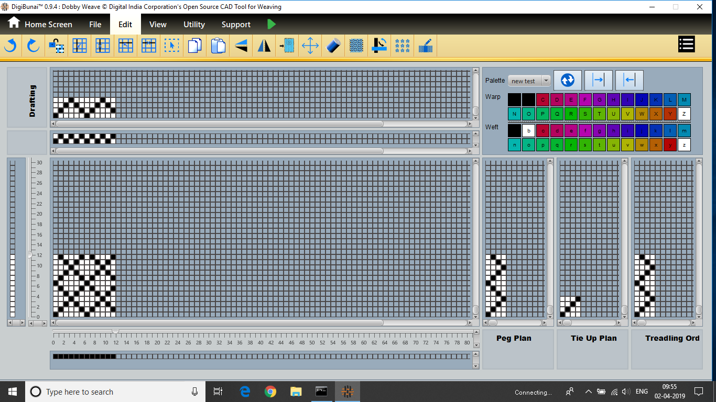Click the green play arrow in menu bar
The height and width of the screenshot is (402, 716).
point(271,24)
